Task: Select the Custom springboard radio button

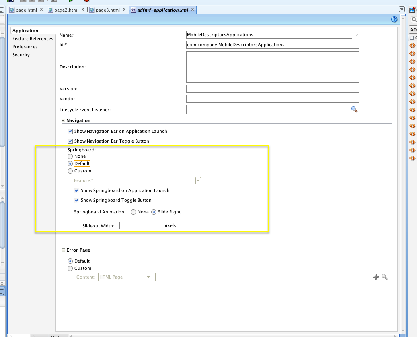Action: [x=70, y=171]
